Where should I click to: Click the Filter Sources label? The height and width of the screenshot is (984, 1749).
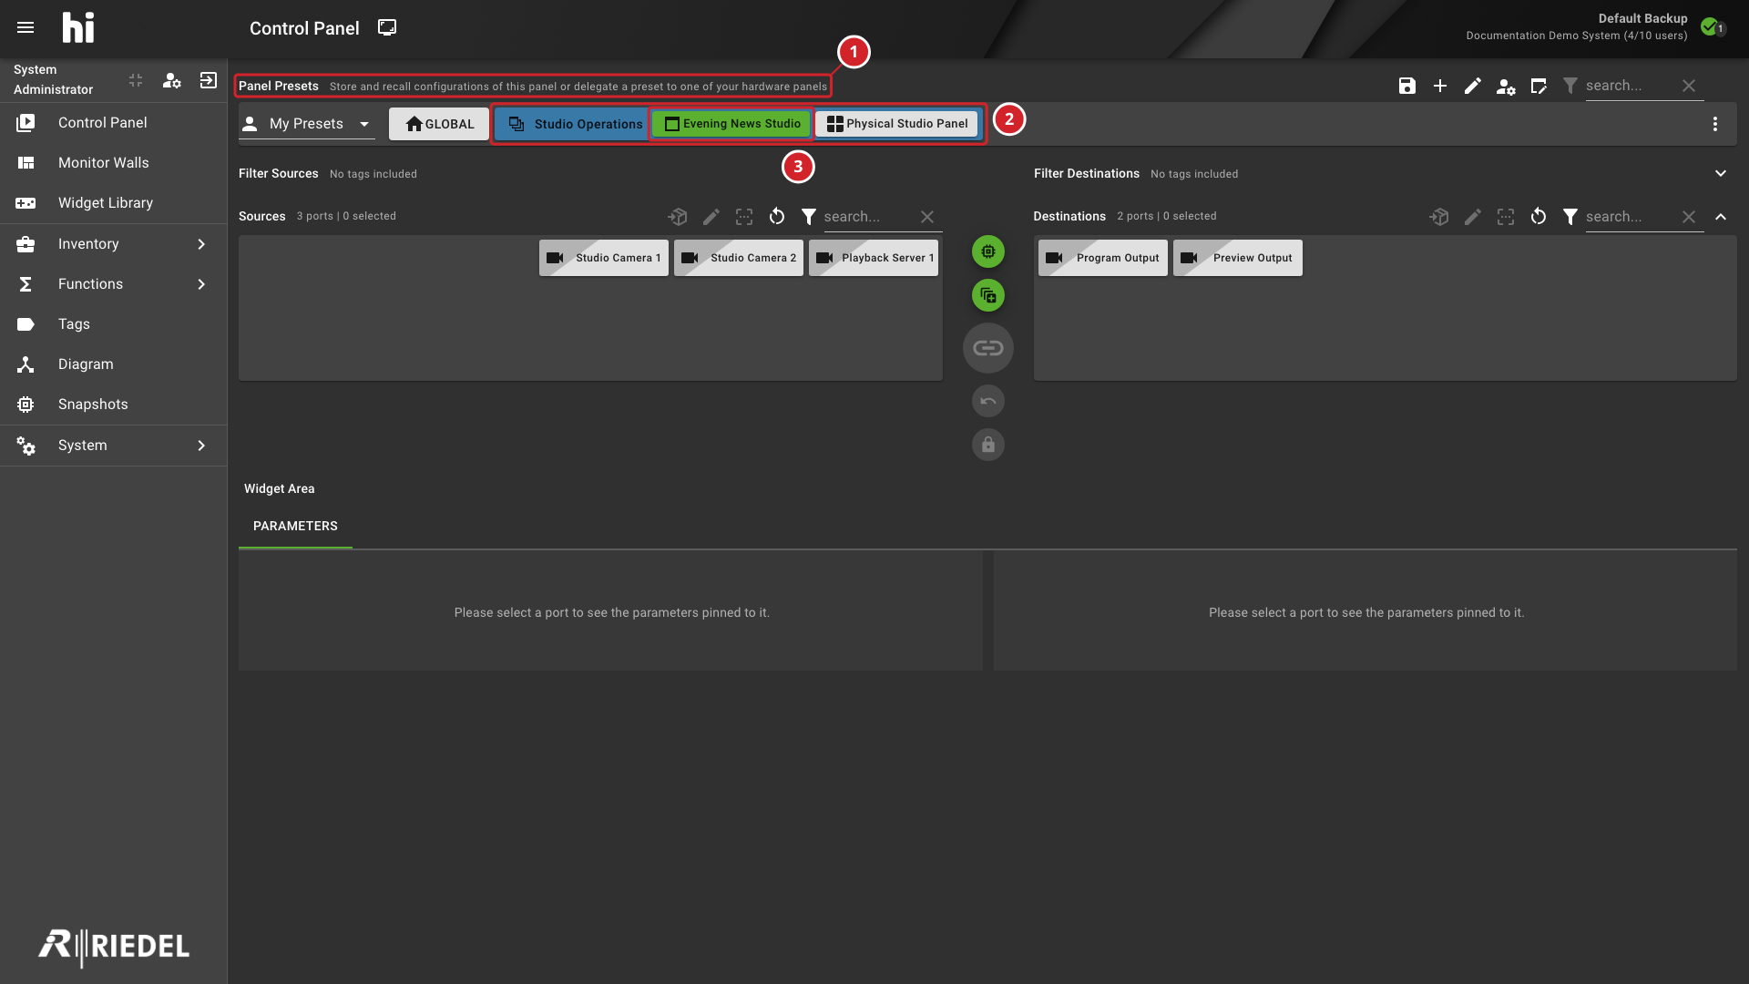pyautogui.click(x=279, y=173)
